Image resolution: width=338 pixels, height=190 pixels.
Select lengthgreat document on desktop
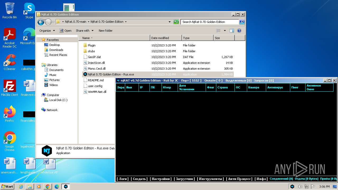(29, 166)
